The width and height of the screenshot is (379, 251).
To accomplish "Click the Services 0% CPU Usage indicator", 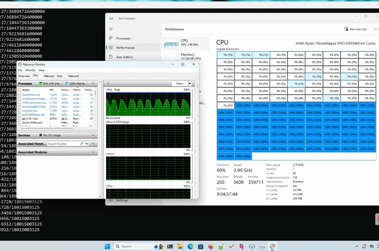I will (41, 135).
